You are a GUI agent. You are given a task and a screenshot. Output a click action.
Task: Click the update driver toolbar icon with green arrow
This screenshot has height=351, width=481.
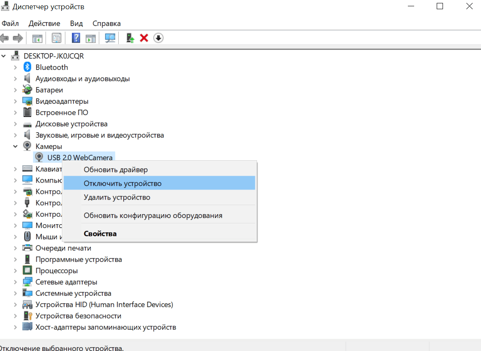pos(130,38)
